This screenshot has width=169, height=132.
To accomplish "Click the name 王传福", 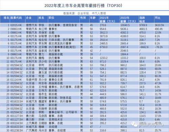I will tap(43, 87).
